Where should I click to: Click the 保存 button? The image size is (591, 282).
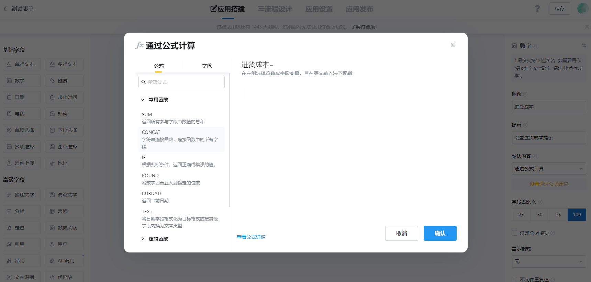(560, 9)
